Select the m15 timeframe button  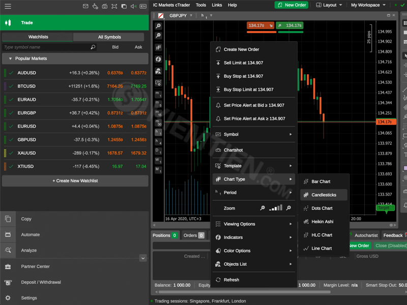pyautogui.click(x=158, y=113)
